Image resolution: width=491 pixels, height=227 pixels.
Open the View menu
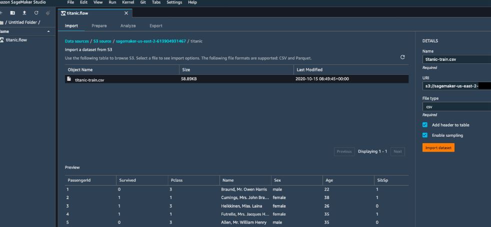click(98, 2)
